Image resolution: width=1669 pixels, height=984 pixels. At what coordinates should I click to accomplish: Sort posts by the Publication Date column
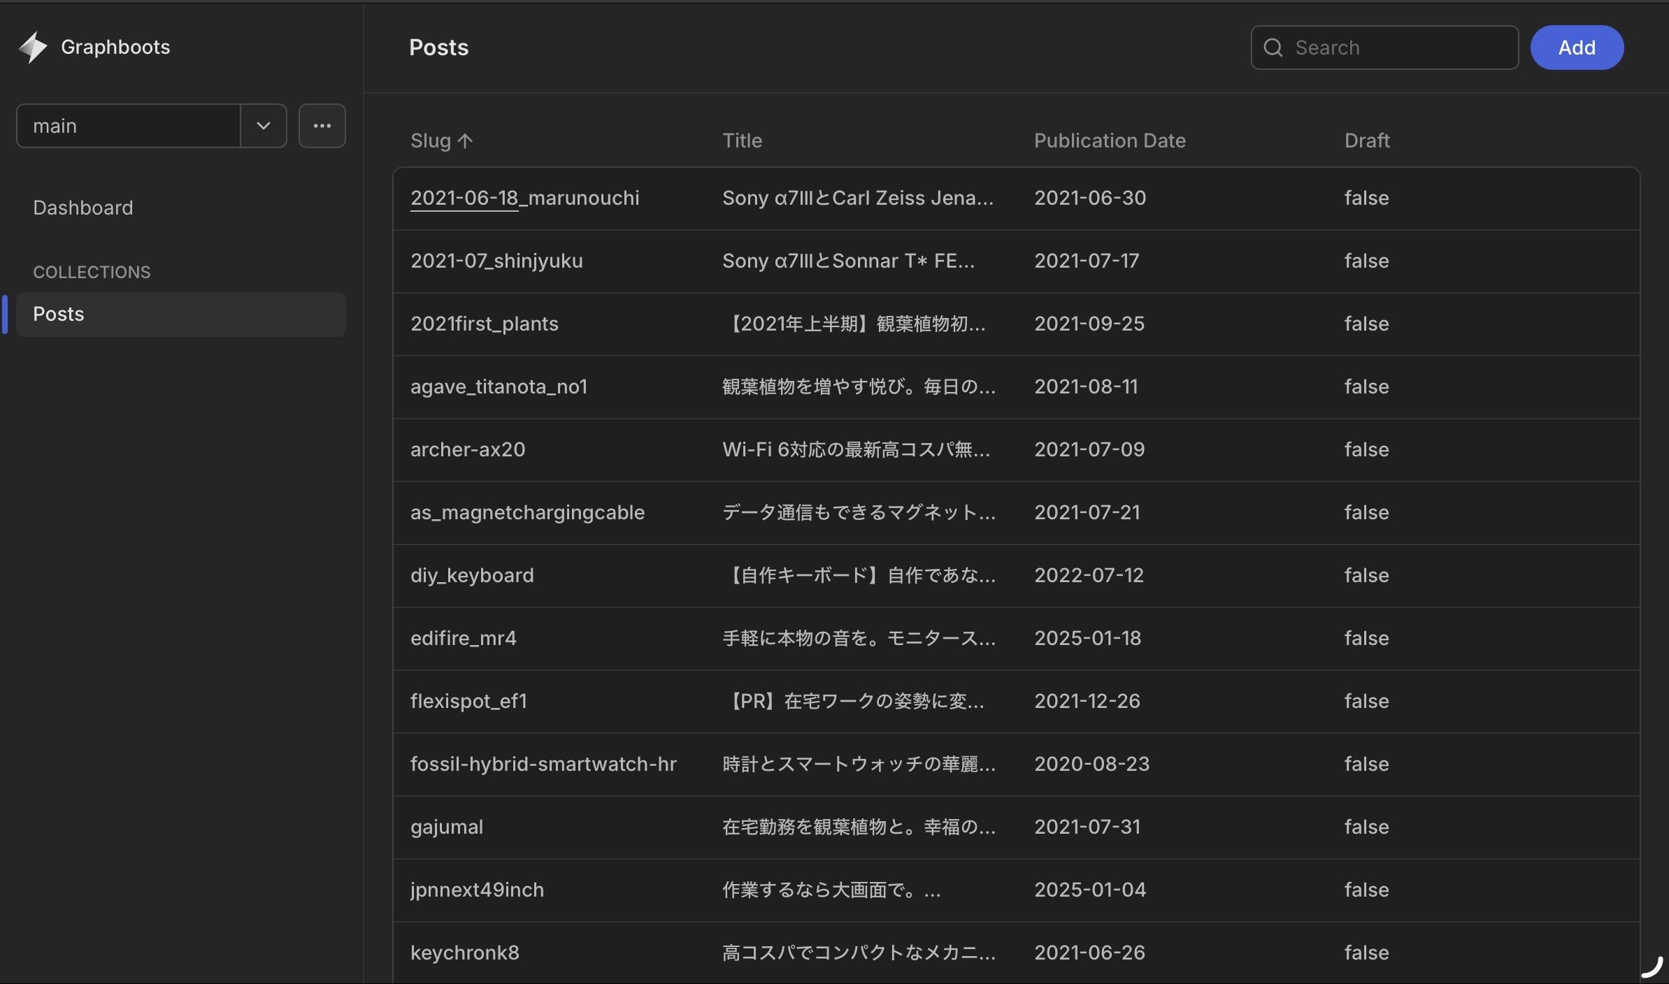(x=1109, y=140)
